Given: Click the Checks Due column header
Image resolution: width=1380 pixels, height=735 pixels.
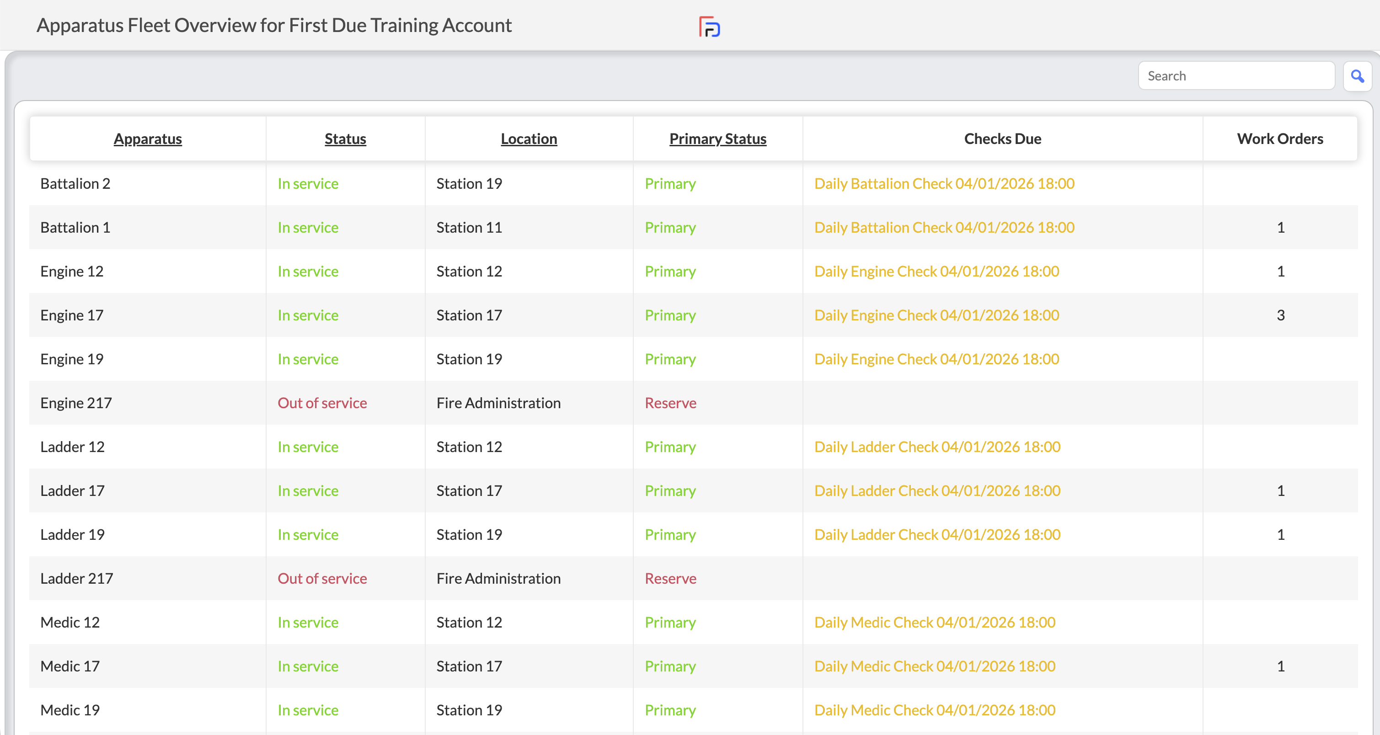Looking at the screenshot, I should (x=1002, y=138).
